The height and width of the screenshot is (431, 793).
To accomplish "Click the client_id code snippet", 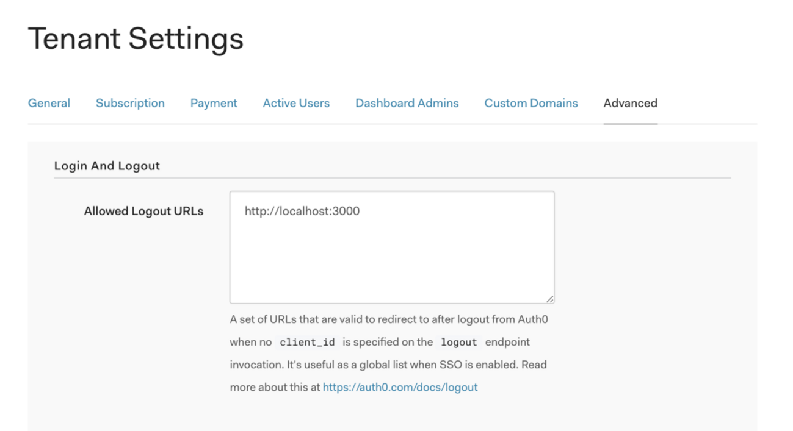I will (307, 342).
